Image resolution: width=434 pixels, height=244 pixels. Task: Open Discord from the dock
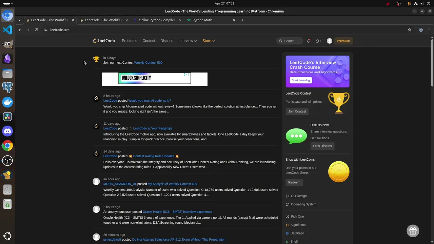[7, 131]
